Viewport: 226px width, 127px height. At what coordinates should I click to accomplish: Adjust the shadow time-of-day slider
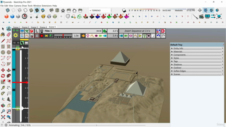pos(179,10)
